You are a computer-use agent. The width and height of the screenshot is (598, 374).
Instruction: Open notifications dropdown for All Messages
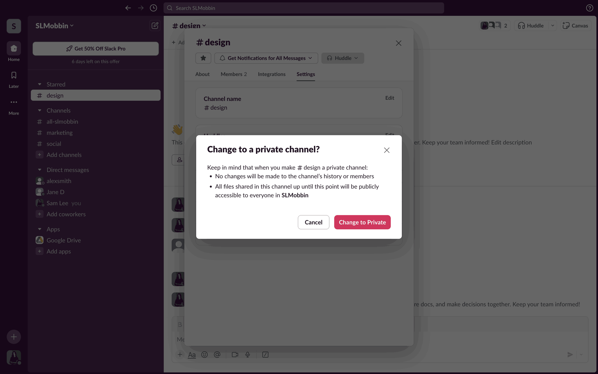pos(266,58)
